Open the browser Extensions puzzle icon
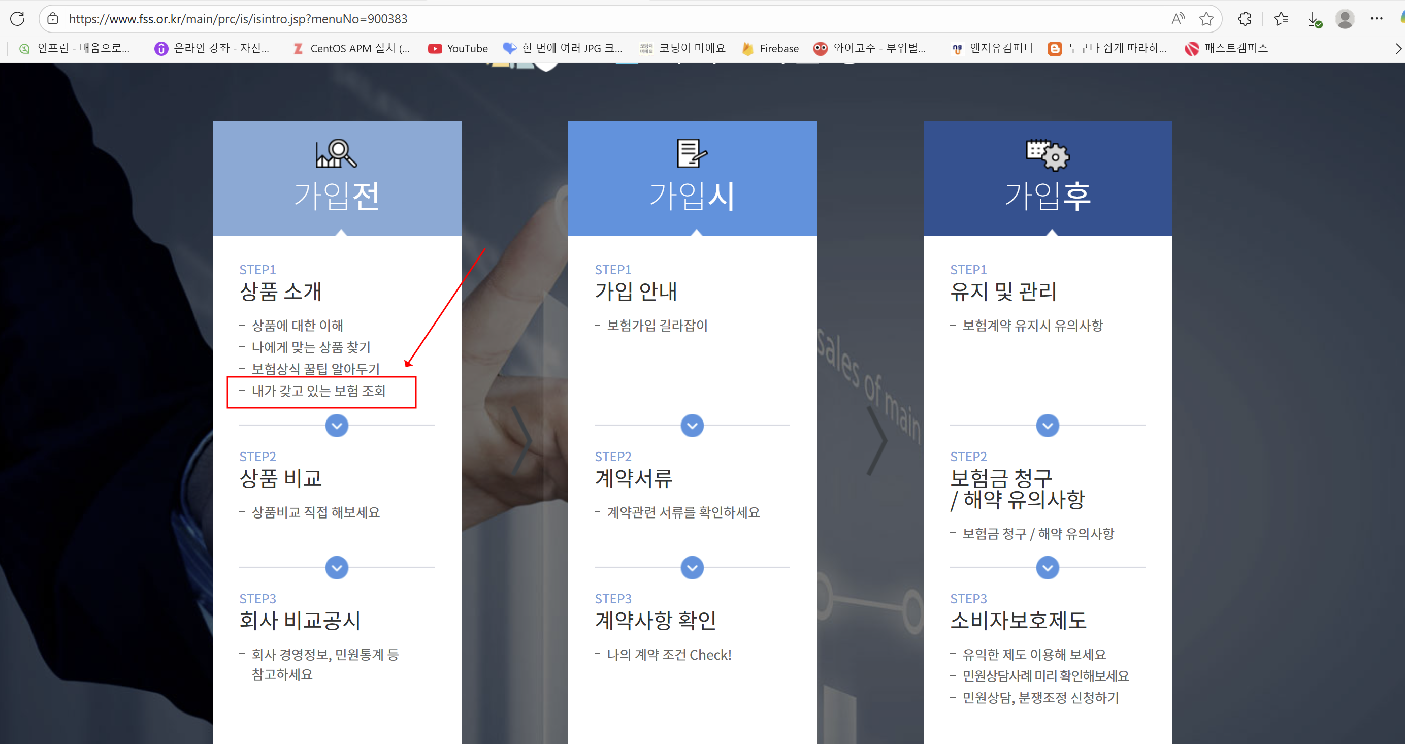1405x744 pixels. coord(1245,19)
